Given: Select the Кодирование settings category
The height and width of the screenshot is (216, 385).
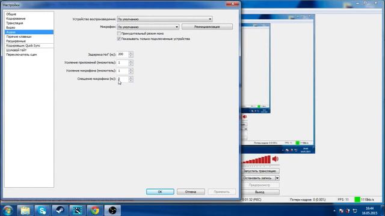Looking at the screenshot, I should point(29,19).
